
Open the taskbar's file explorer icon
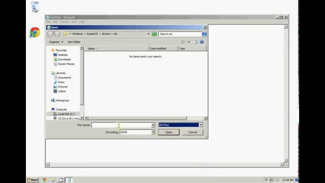point(53,180)
